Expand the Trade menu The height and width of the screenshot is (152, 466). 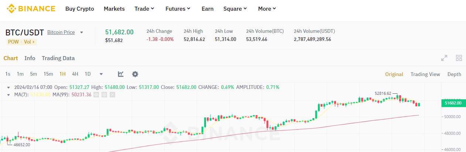(x=144, y=8)
